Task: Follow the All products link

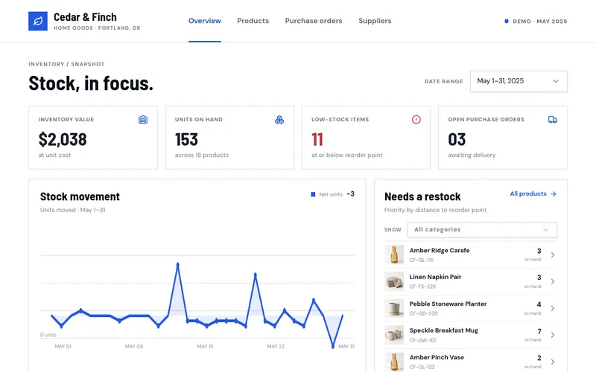Action: click(x=528, y=193)
